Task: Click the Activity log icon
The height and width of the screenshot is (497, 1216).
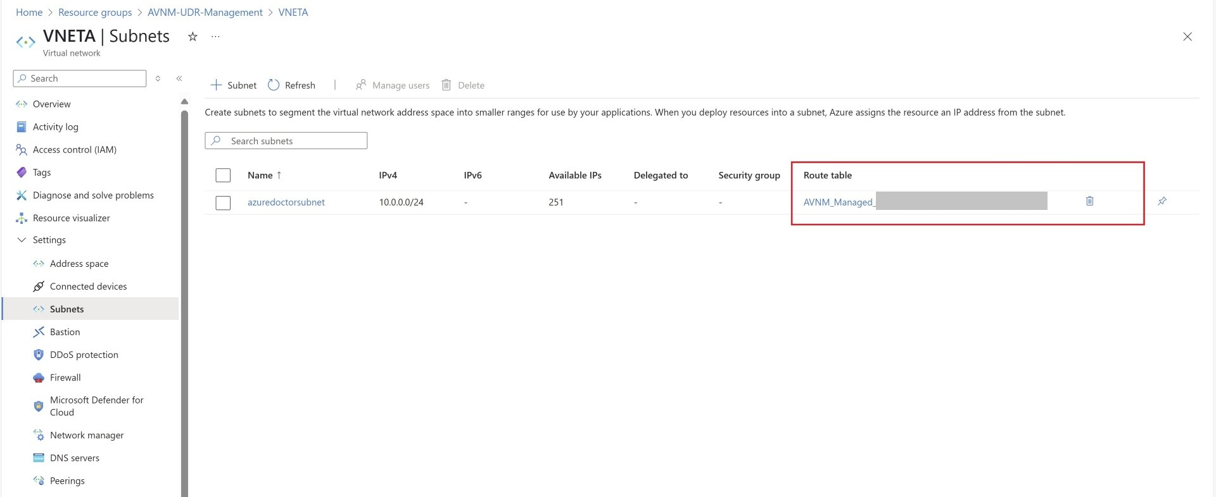Action: pos(22,127)
